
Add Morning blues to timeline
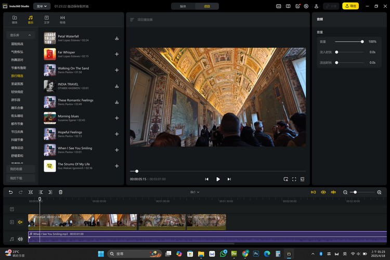116,118
